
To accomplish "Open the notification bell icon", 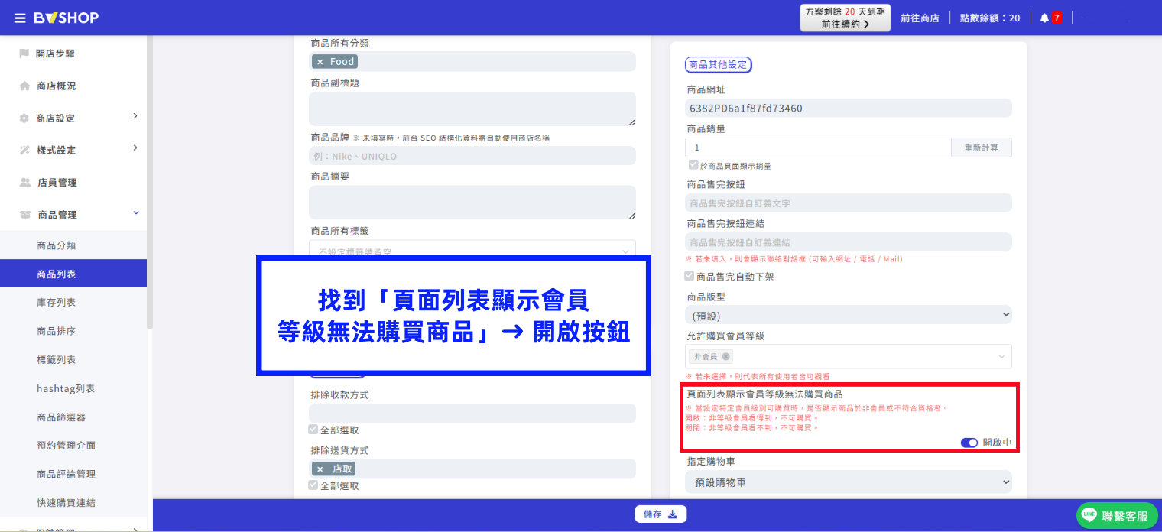I will tap(1044, 18).
